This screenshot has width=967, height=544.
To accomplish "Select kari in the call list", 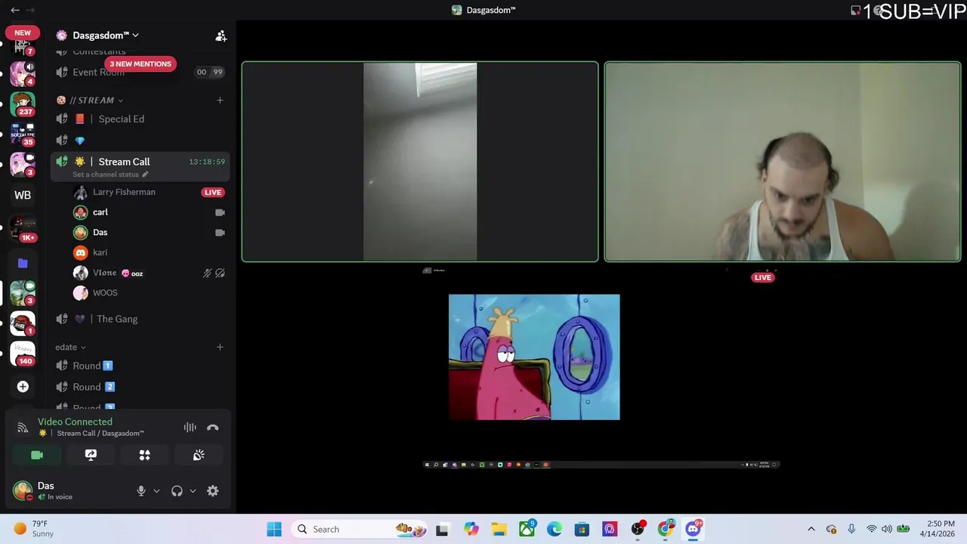I will 148,252.
